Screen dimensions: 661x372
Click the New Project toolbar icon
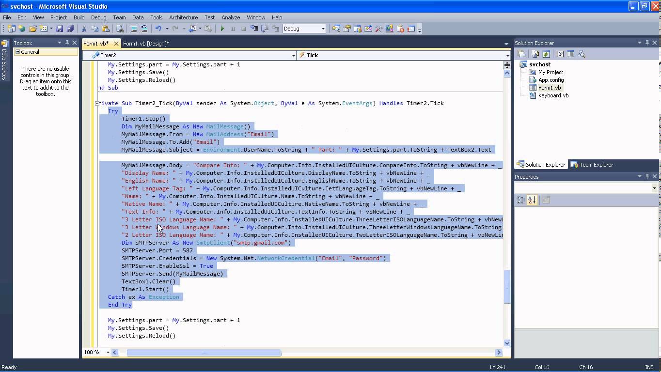[x=11, y=29]
